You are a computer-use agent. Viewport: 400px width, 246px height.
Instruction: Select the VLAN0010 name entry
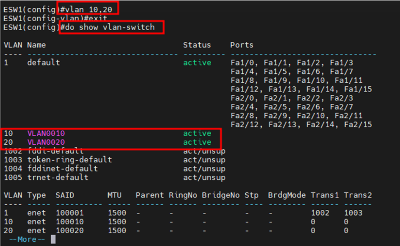click(46, 133)
